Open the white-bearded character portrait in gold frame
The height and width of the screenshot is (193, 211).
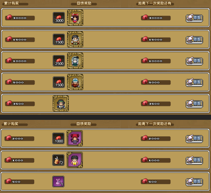tap(75, 39)
